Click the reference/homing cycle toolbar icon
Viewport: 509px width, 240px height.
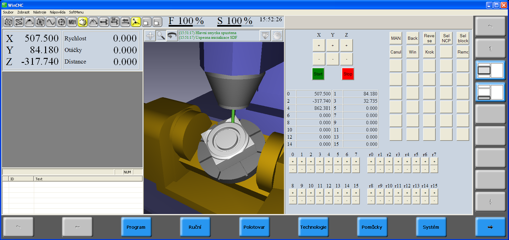(8, 22)
